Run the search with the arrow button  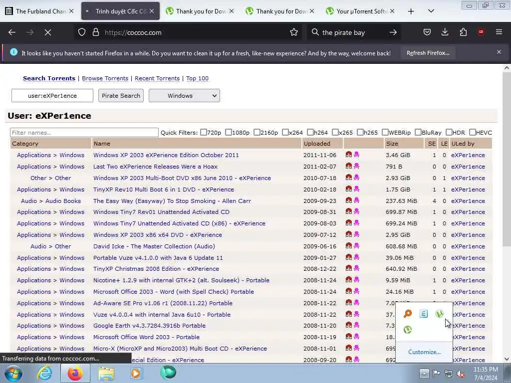coord(393,32)
